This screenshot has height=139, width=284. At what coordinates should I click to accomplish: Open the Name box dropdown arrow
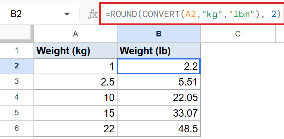point(67,14)
